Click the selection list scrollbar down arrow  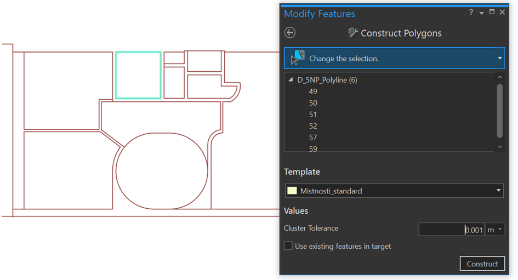click(499, 147)
